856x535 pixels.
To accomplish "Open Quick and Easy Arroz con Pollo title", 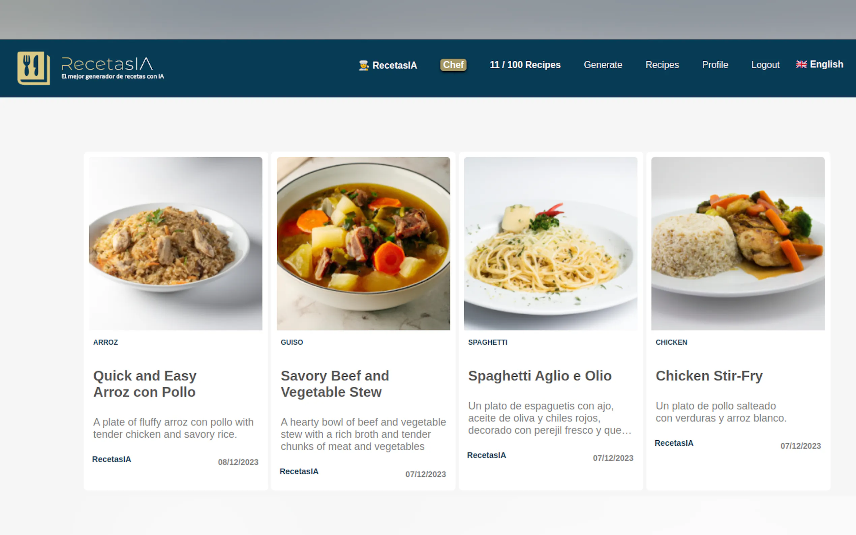I will [x=145, y=384].
